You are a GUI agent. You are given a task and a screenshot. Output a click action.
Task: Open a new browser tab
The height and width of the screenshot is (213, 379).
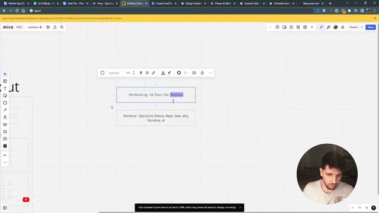coord(330,4)
